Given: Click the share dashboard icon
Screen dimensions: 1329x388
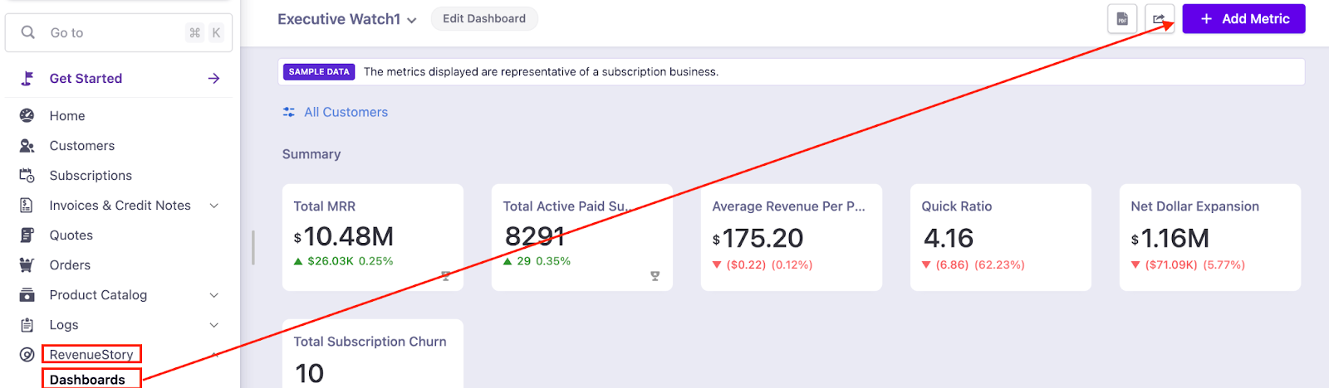Looking at the screenshot, I should [x=1159, y=19].
